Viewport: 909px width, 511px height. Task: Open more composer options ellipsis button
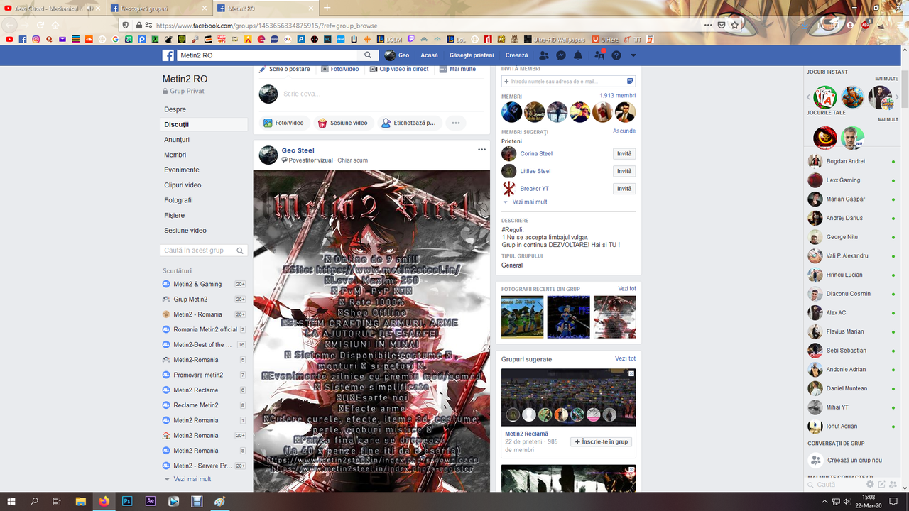456,123
